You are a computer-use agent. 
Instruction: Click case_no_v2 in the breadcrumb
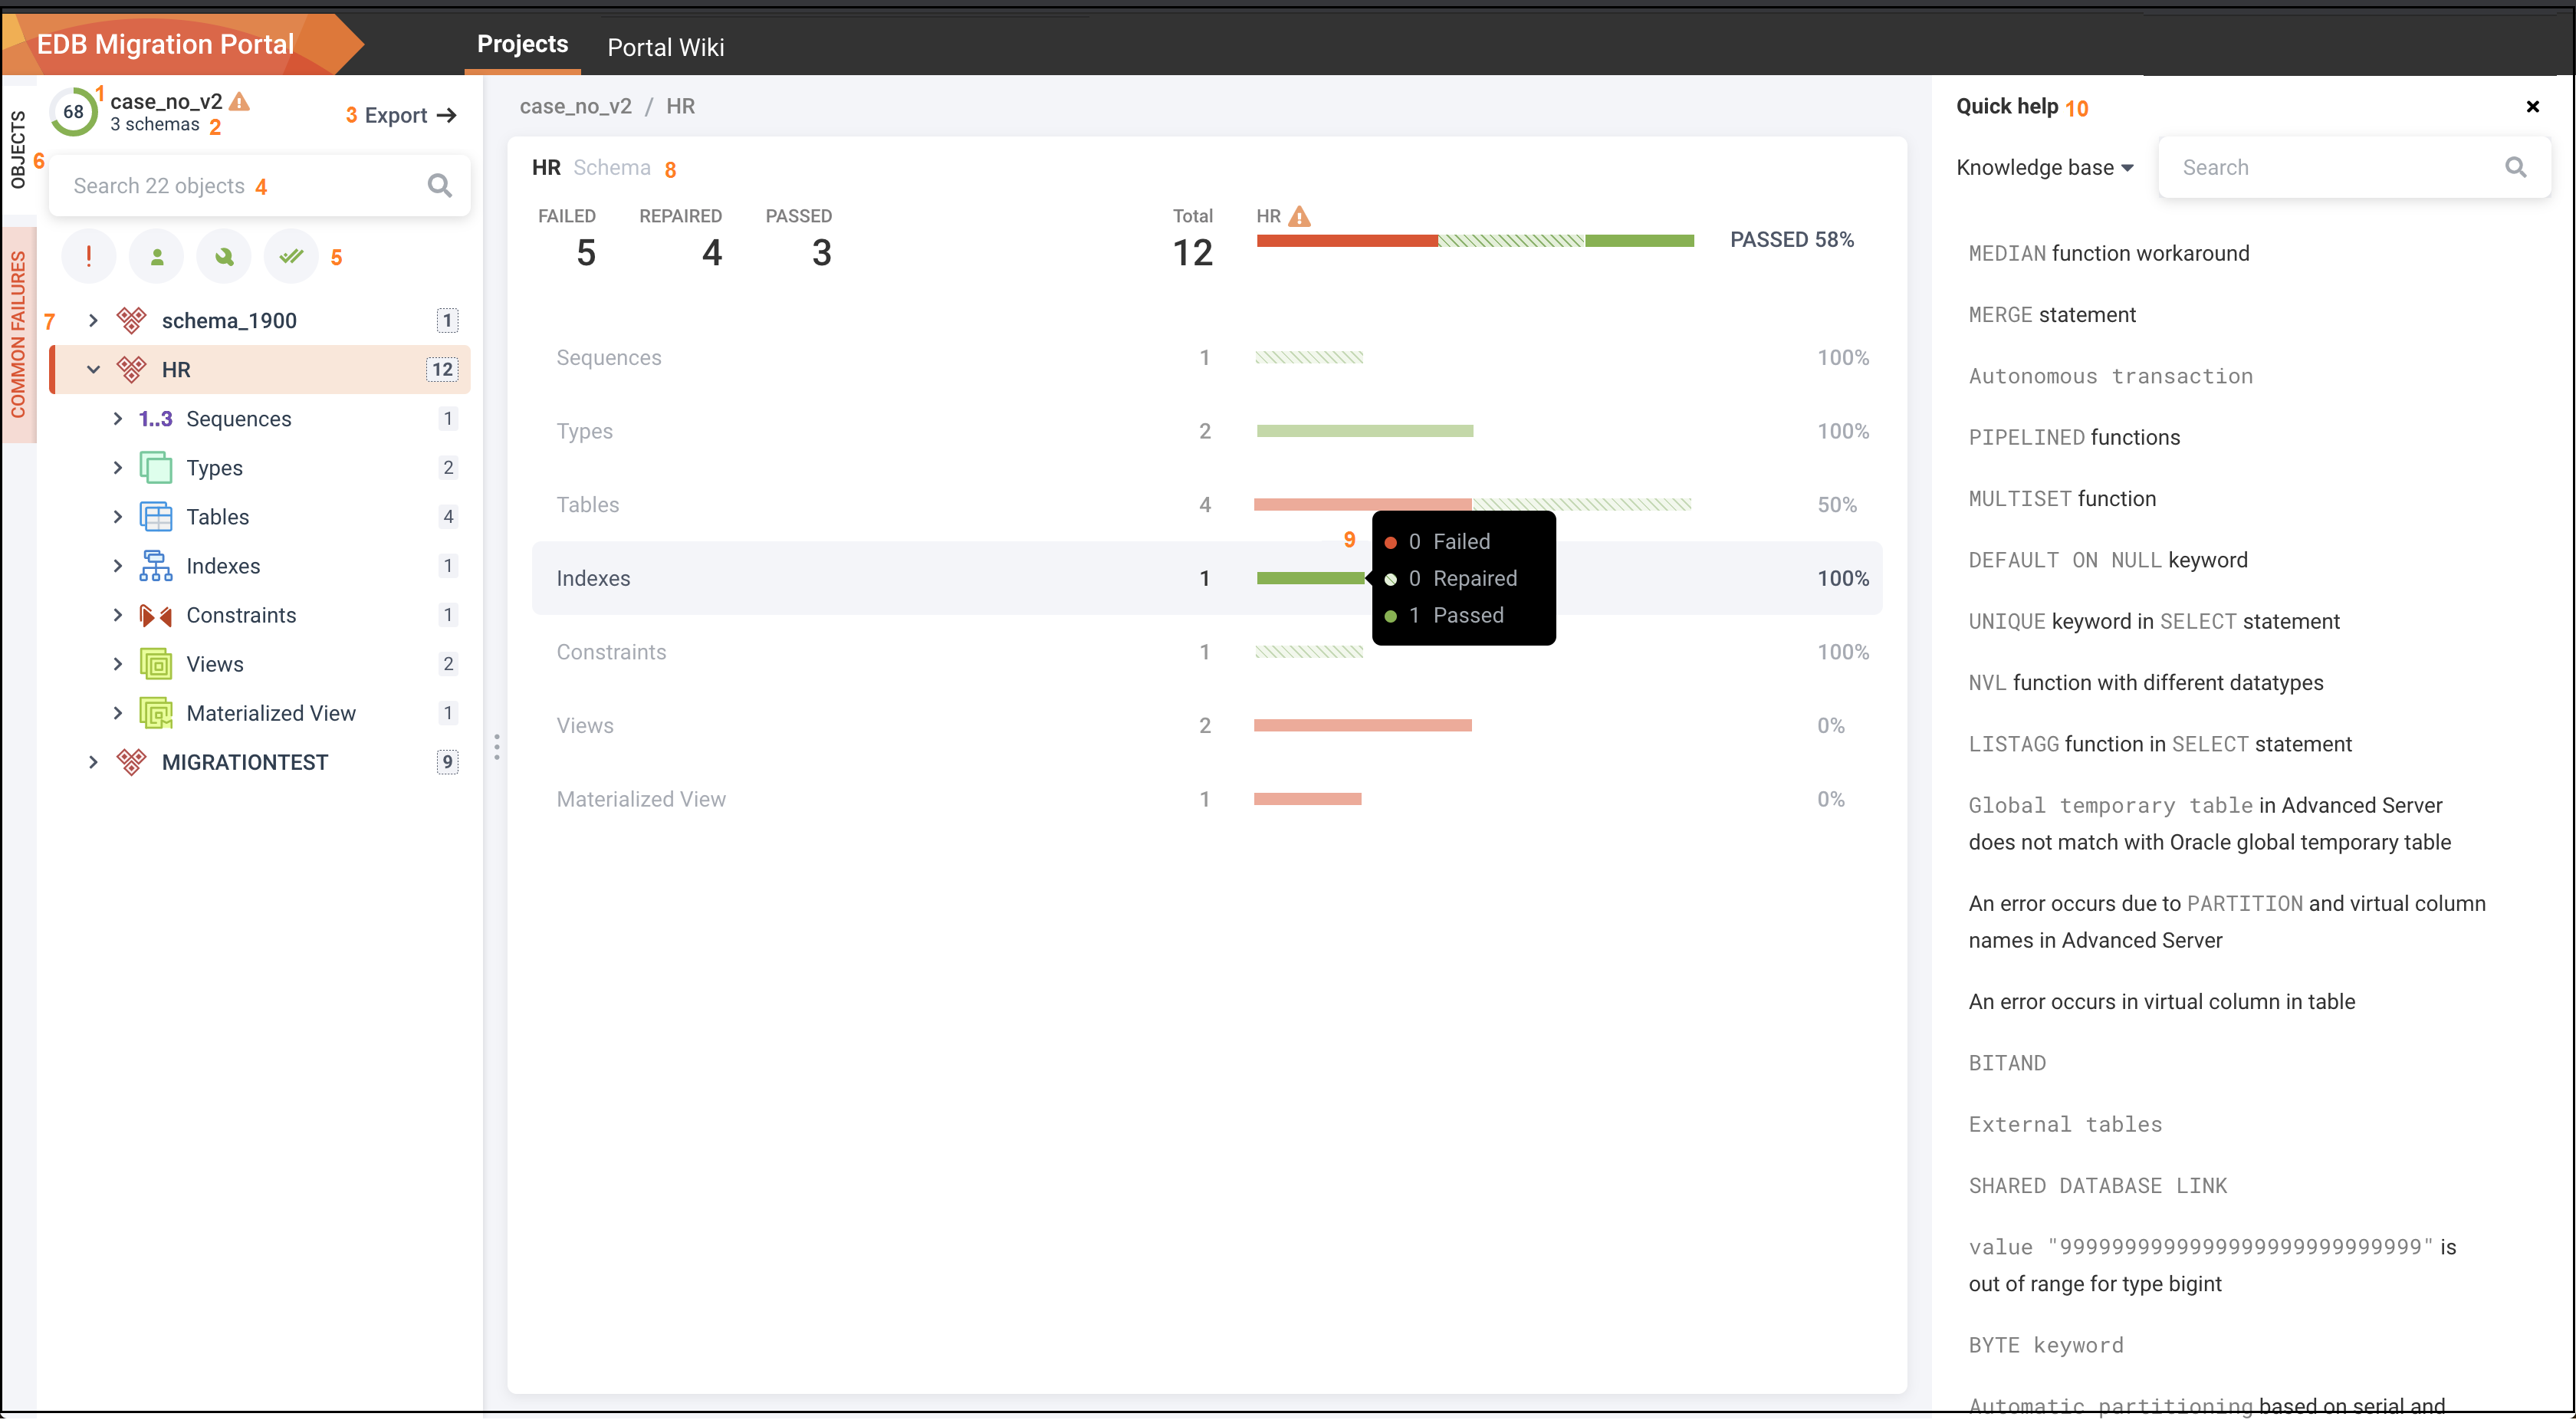pyautogui.click(x=575, y=106)
